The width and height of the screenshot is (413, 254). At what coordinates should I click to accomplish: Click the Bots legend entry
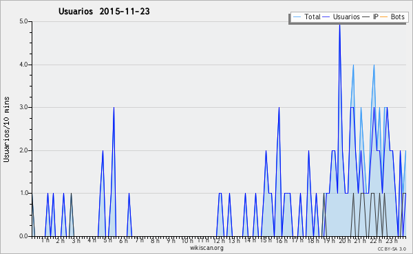[392, 16]
